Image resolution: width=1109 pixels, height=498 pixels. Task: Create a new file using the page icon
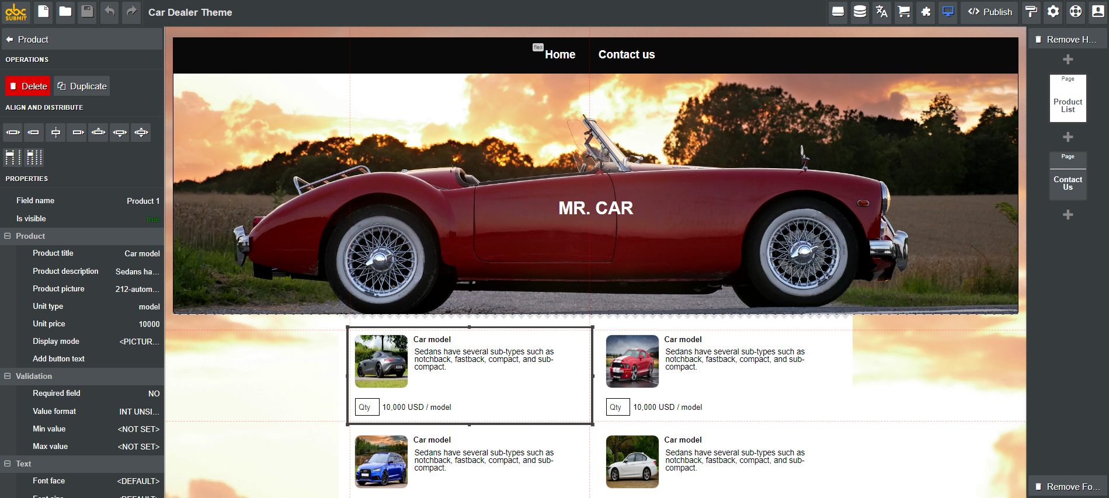43,12
